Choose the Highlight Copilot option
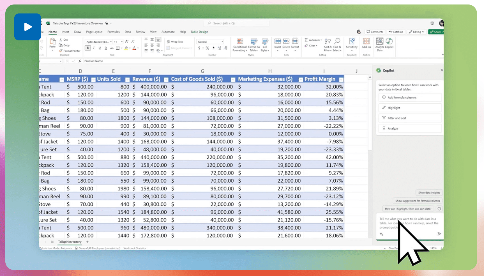 [x=410, y=108]
